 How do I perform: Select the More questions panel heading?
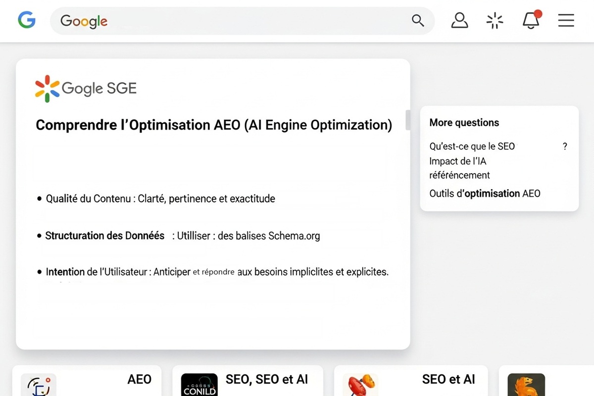pos(464,122)
